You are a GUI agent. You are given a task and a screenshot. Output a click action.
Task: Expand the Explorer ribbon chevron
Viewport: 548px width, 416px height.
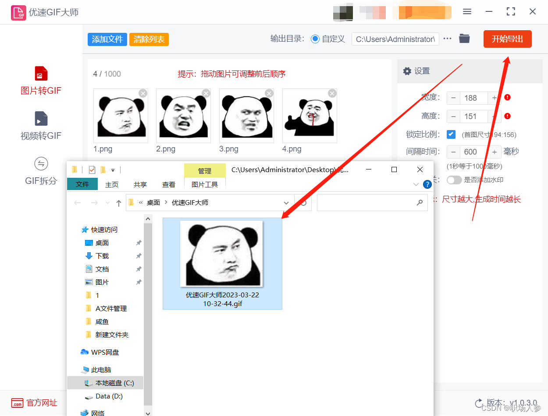point(416,184)
